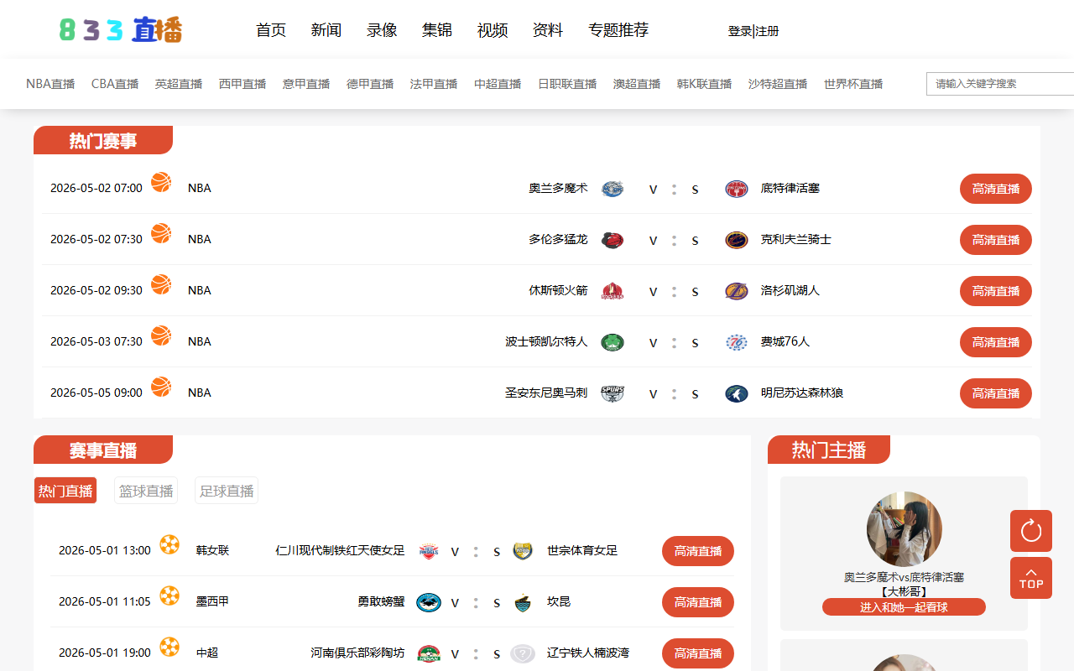This screenshot has width=1074, height=671.
Task: Click the Minnesota Timberwolves team logo
Action: pos(737,393)
